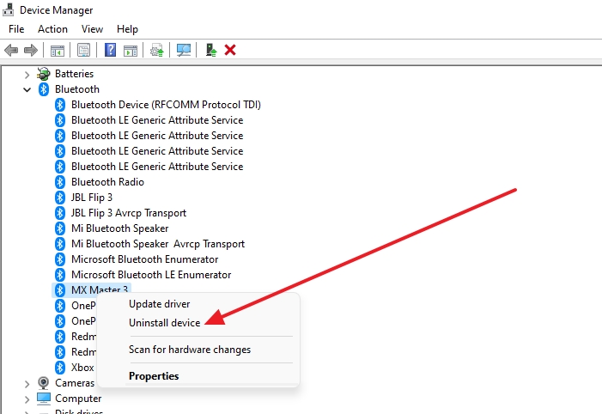Open the Action menu
Image resolution: width=602 pixels, height=414 pixels.
tap(52, 29)
